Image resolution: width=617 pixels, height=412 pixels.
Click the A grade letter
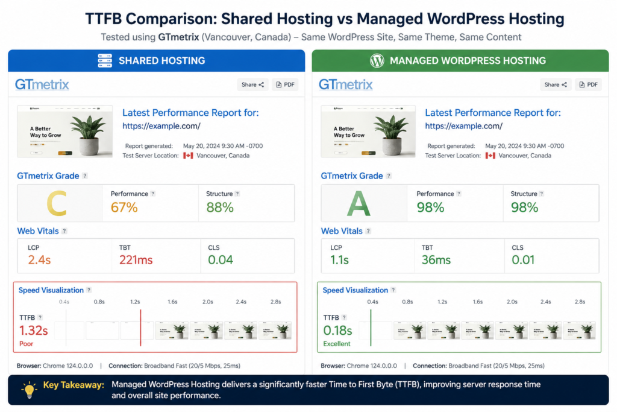[359, 204]
